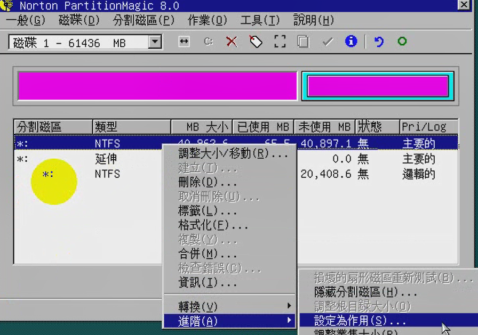Click the 40,897.1 unused MB value
This screenshot has height=335, width=478.
click(325, 143)
